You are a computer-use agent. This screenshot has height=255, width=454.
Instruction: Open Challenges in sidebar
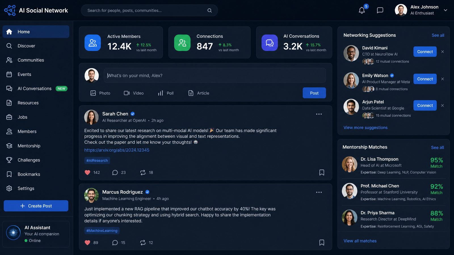click(x=36, y=160)
